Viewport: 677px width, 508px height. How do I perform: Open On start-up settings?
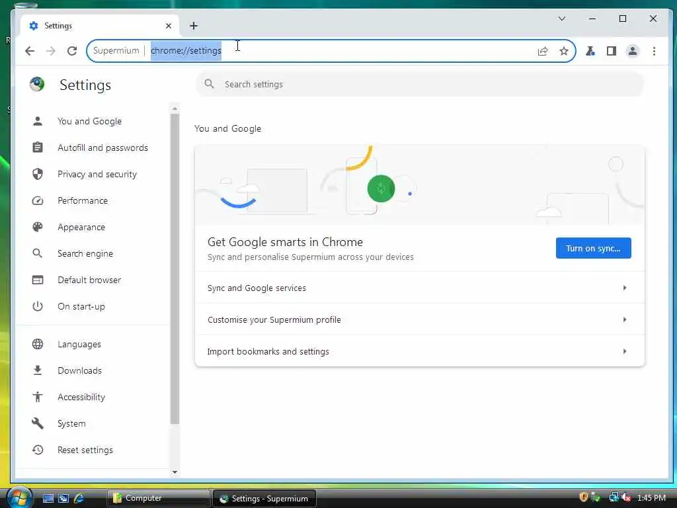(81, 307)
